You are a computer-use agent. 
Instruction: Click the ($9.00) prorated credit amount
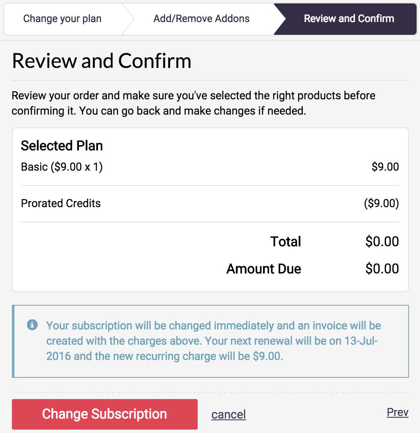click(381, 203)
